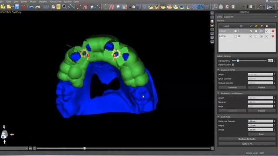Click the yellow surface with pen icon
278x156 pixels.
pos(151,7)
